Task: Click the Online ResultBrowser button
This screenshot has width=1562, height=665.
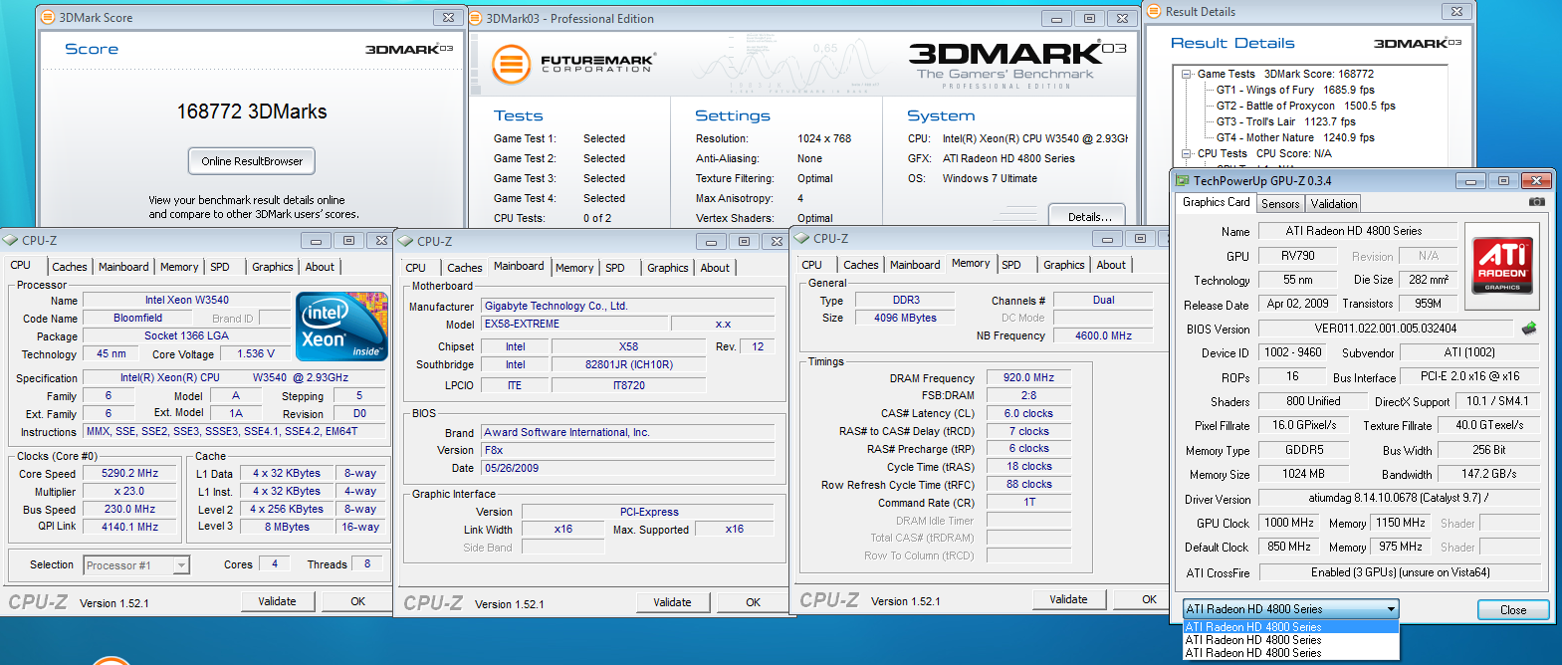Action: tap(252, 161)
